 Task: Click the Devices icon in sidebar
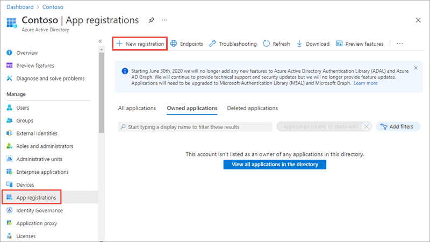pos(9,184)
